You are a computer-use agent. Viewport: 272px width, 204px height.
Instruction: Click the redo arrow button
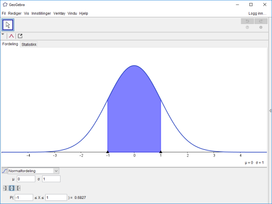point(261,21)
